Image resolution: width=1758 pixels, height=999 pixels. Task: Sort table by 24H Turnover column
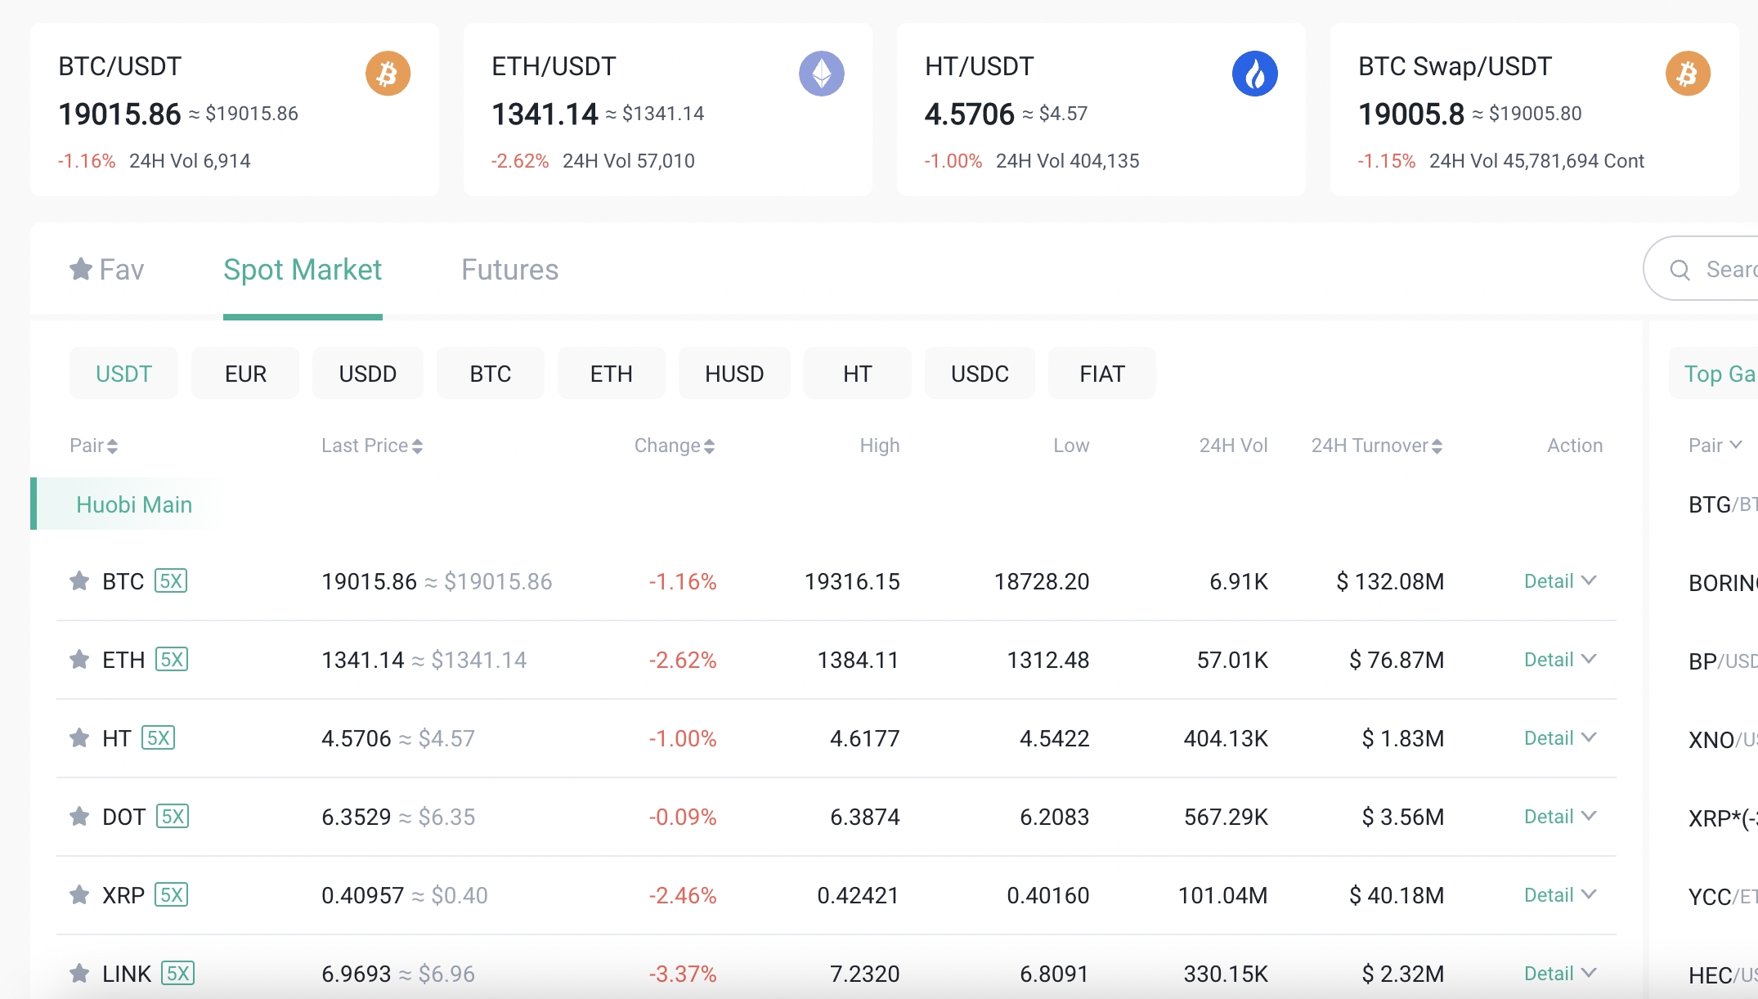pos(1377,446)
